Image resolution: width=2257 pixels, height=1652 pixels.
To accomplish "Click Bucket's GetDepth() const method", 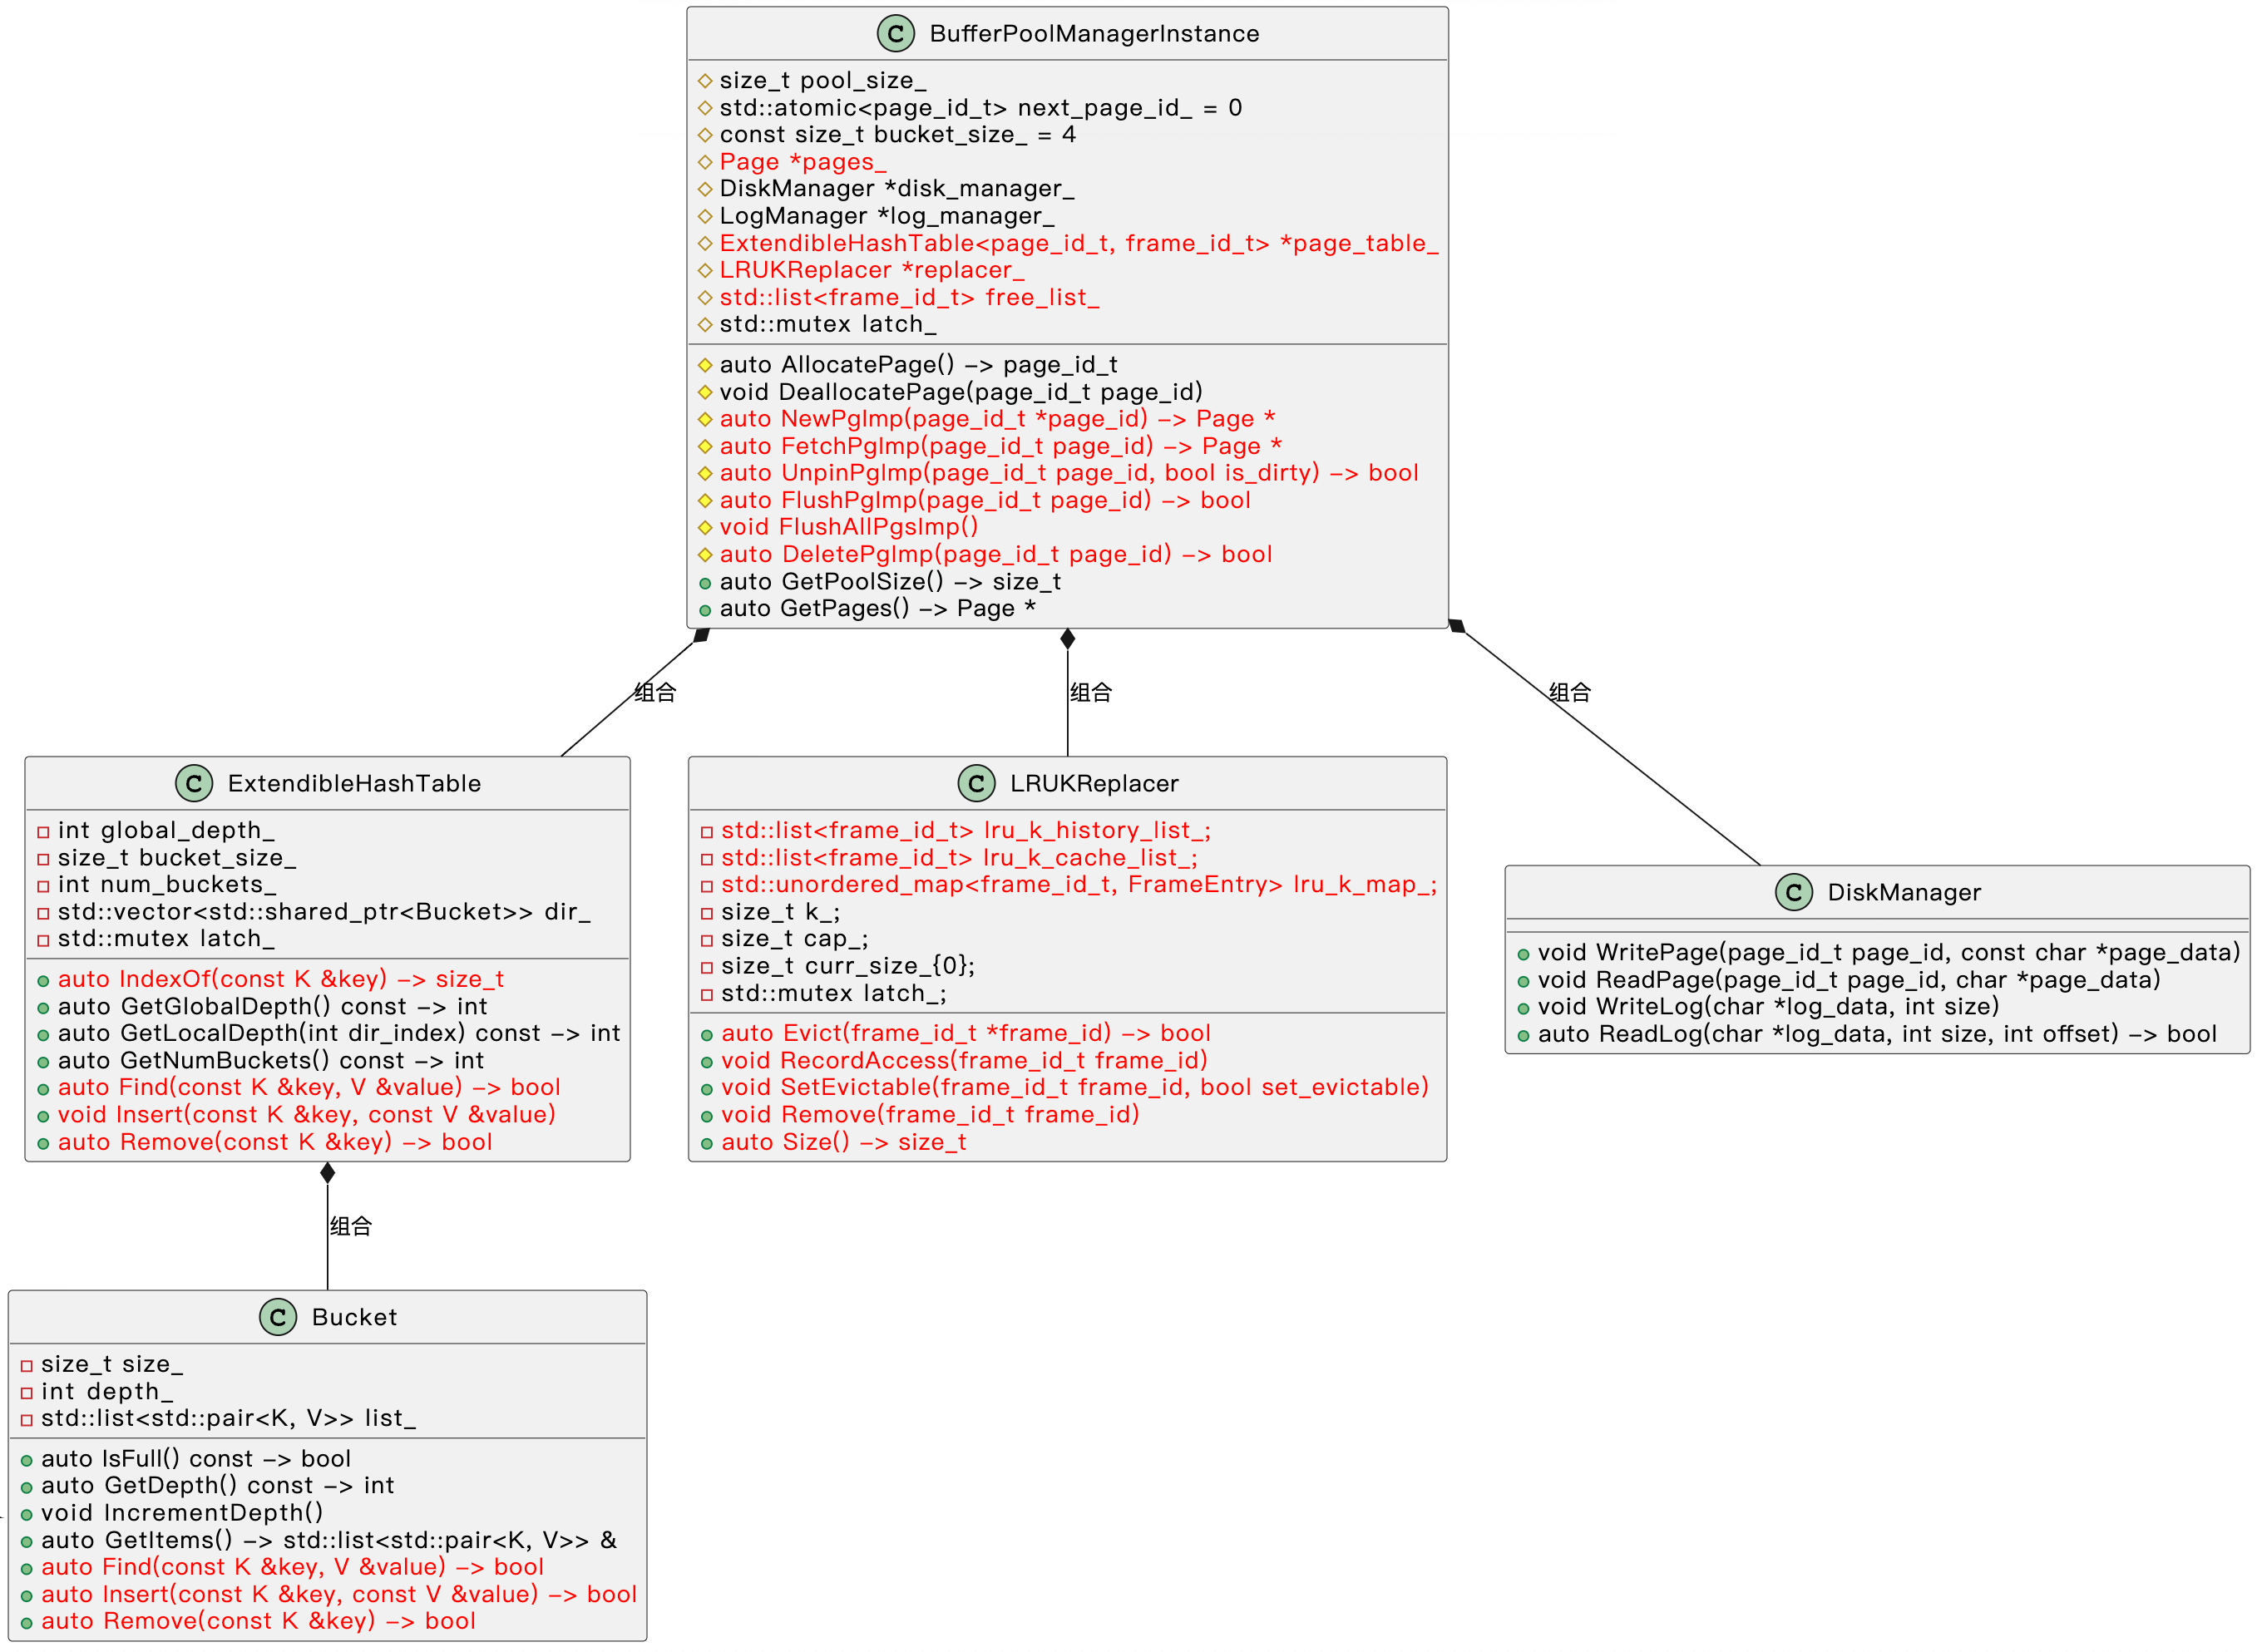I will point(217,1486).
